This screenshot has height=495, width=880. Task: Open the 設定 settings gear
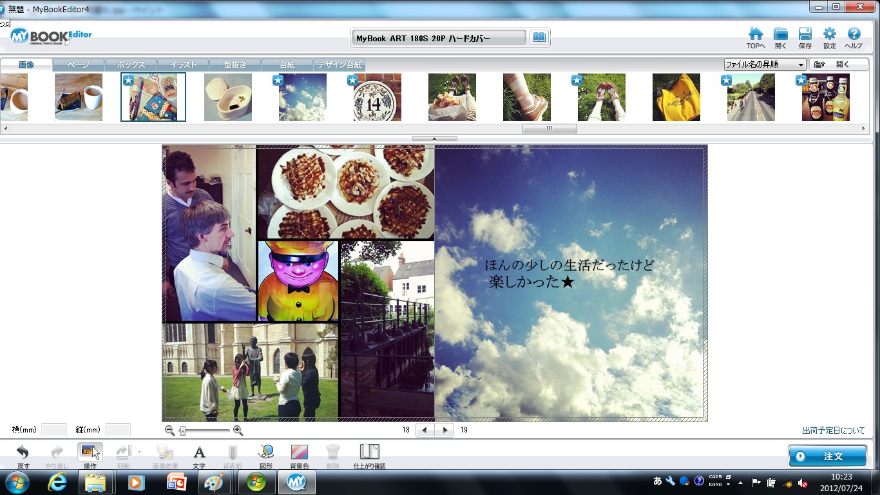[x=829, y=36]
